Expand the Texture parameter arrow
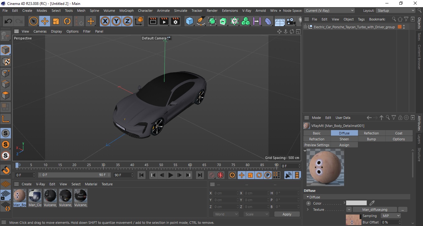Screen dimensions: 423x226 308,210
